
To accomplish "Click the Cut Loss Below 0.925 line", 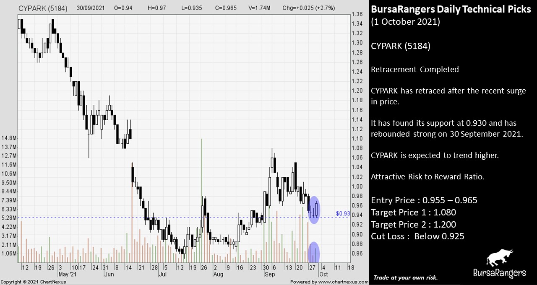I will pyautogui.click(x=417, y=236).
